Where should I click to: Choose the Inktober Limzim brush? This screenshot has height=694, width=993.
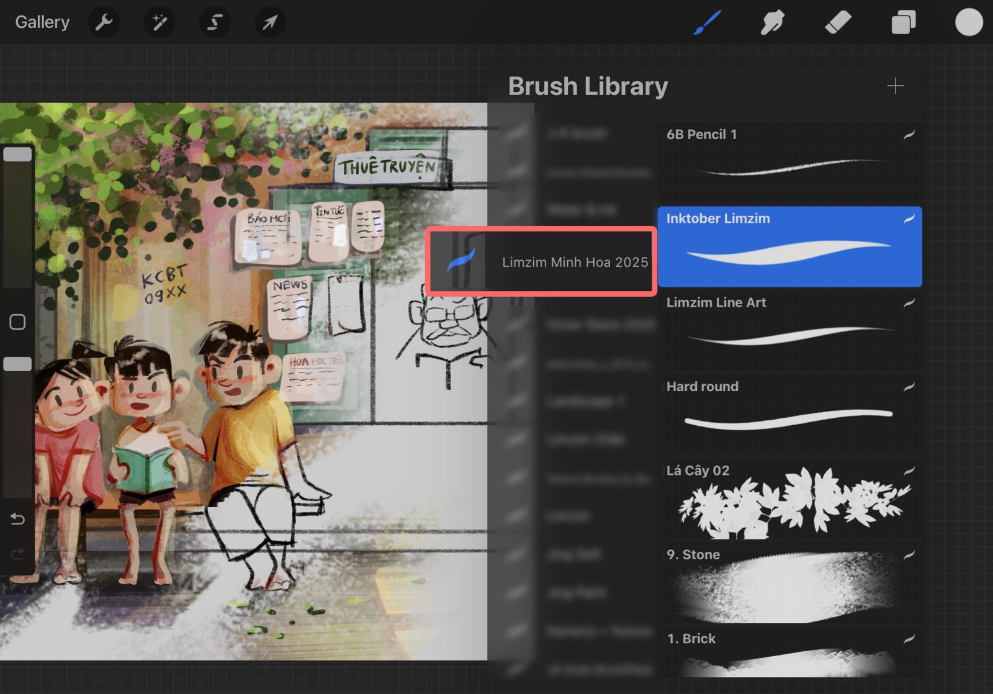[789, 246]
